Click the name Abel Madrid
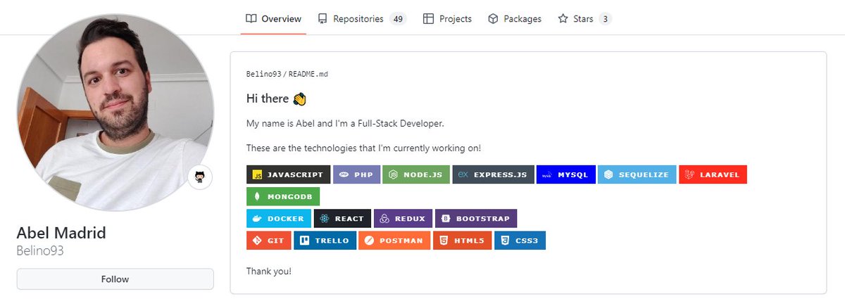The height and width of the screenshot is (299, 845). tap(61, 234)
